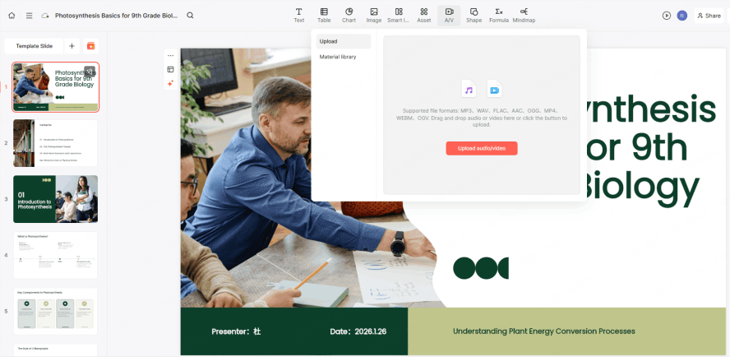Open the search magnifier icon
The width and height of the screenshot is (730, 357).
point(190,16)
